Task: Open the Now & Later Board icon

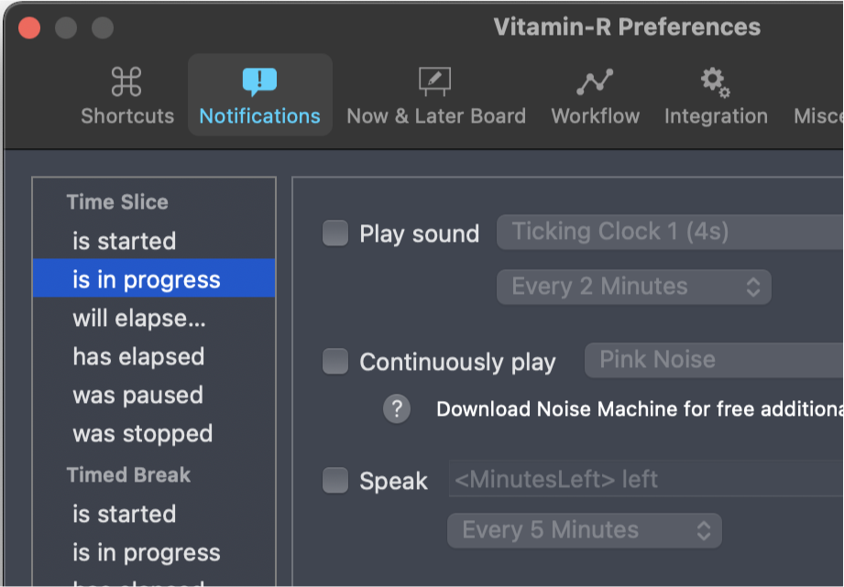Action: [435, 82]
